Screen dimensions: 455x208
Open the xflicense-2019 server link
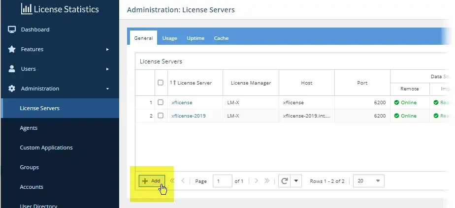point(188,116)
